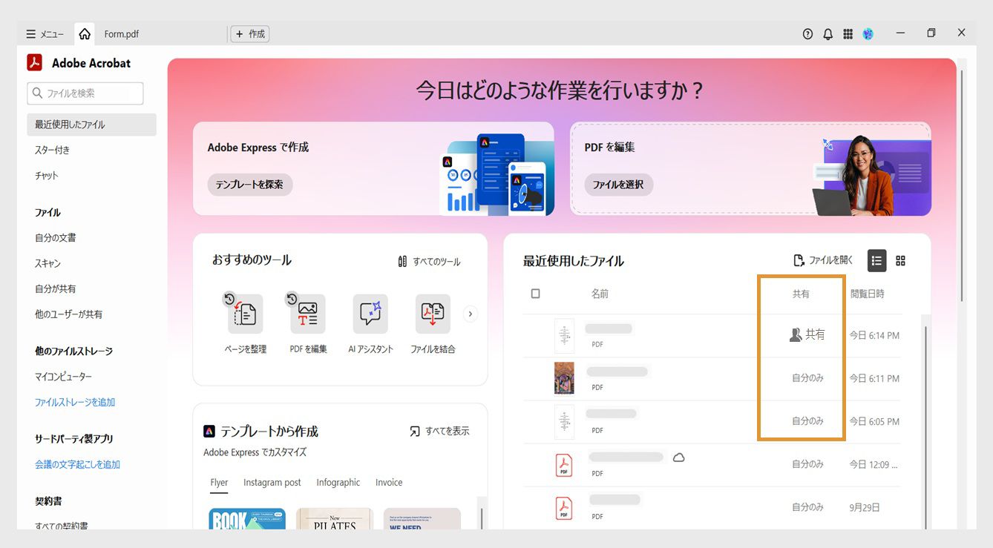Viewport: 993px width, 548px height.
Task: Open the notifications bell
Action: tap(827, 33)
